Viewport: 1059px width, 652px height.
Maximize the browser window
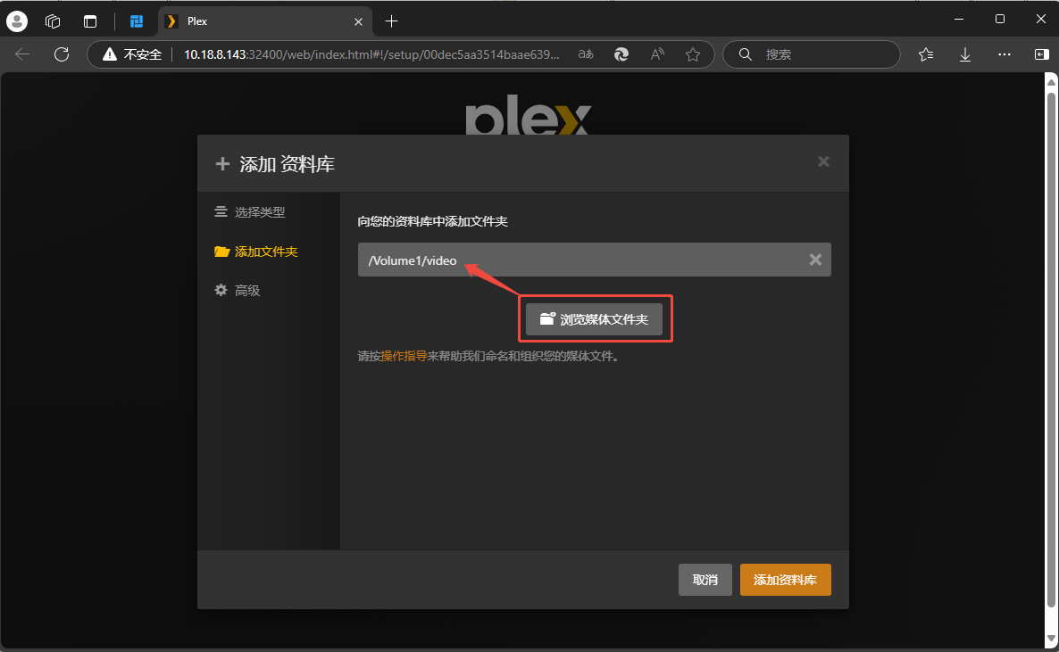(x=1000, y=20)
